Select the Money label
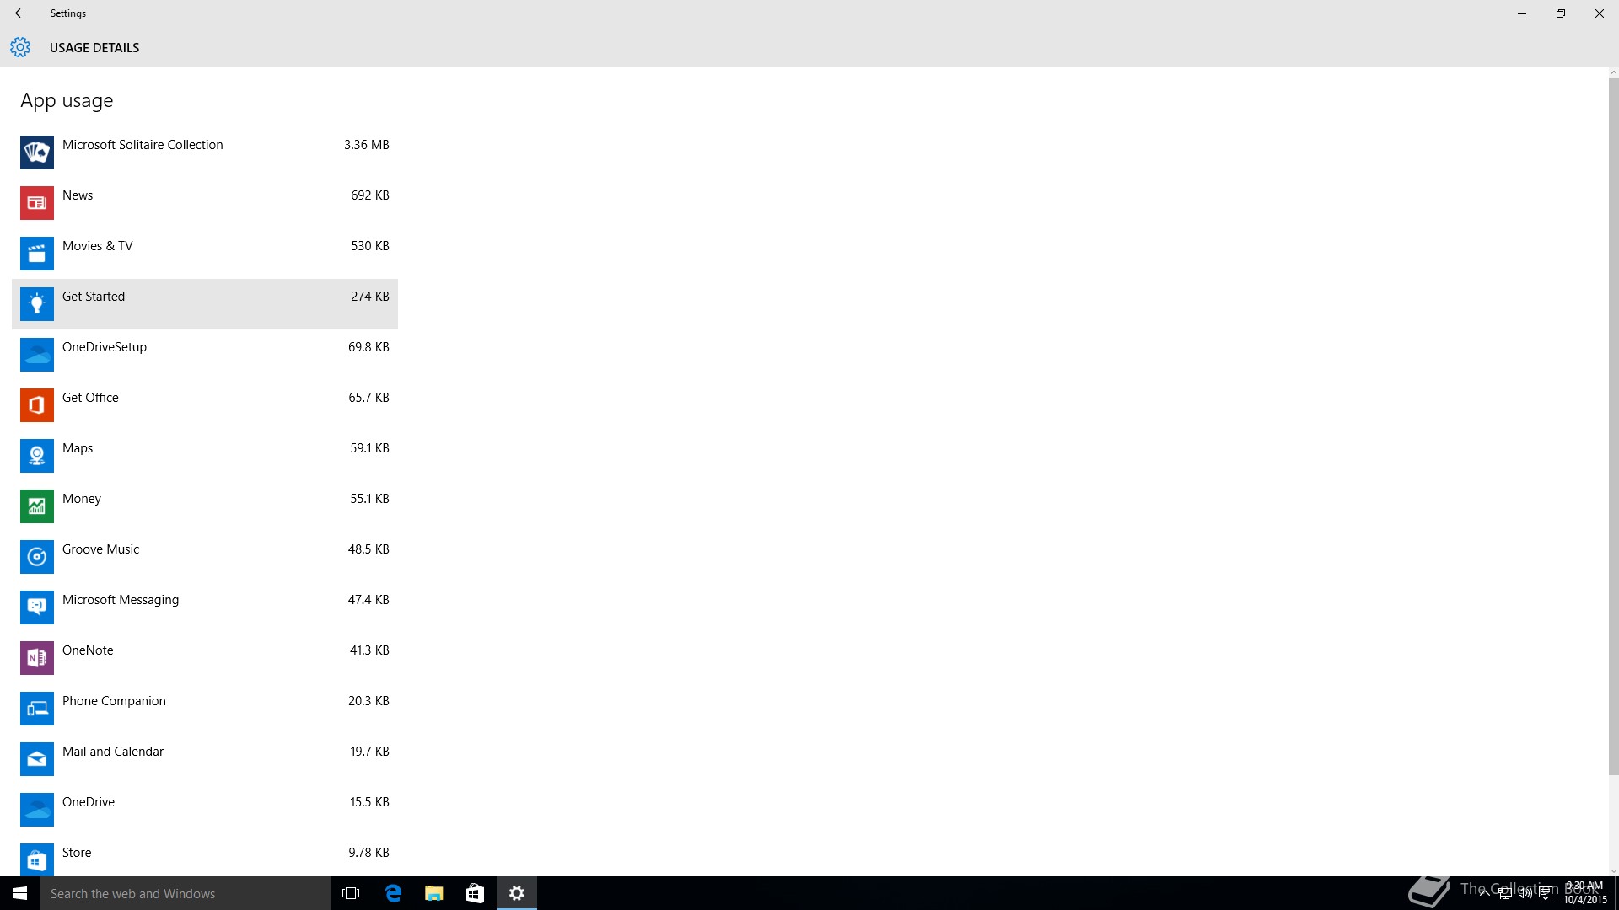 (x=82, y=499)
